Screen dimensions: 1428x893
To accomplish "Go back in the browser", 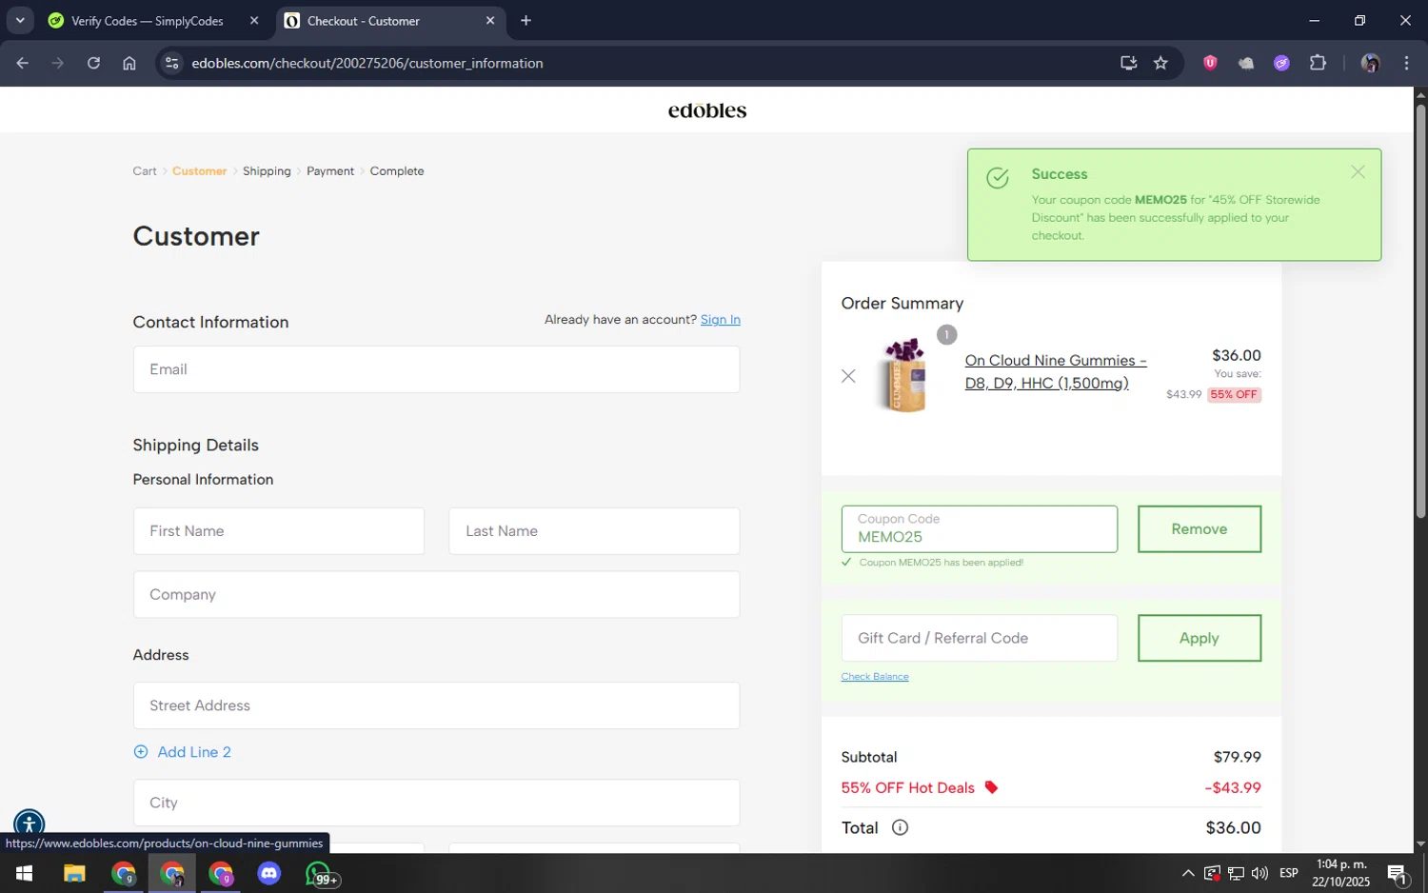I will point(22,63).
